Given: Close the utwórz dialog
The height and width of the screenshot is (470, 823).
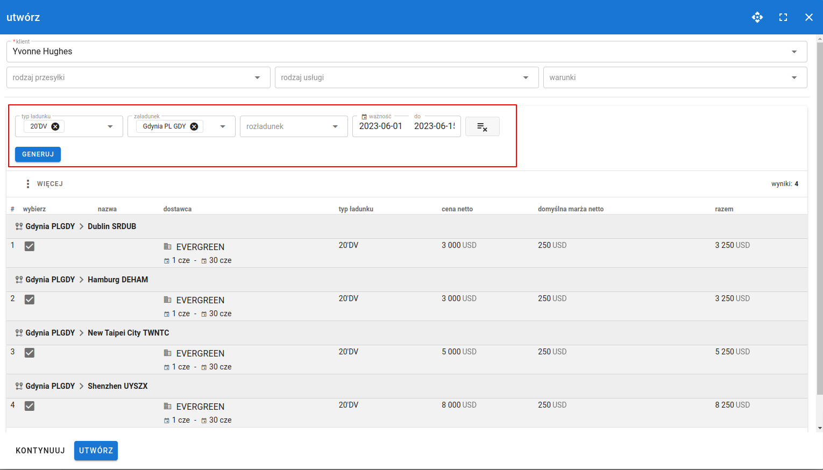Looking at the screenshot, I should pos(809,17).
